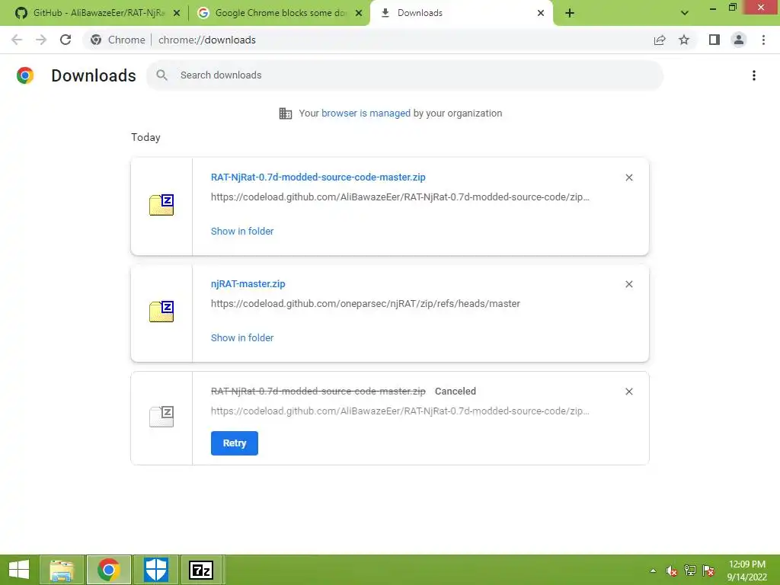Open the side panel icon
Viewport: 780px width, 585px height.
click(714, 40)
